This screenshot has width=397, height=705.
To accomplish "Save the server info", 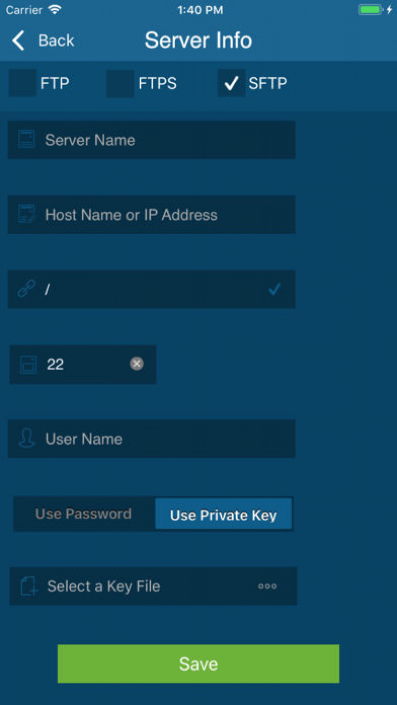I will click(x=198, y=664).
